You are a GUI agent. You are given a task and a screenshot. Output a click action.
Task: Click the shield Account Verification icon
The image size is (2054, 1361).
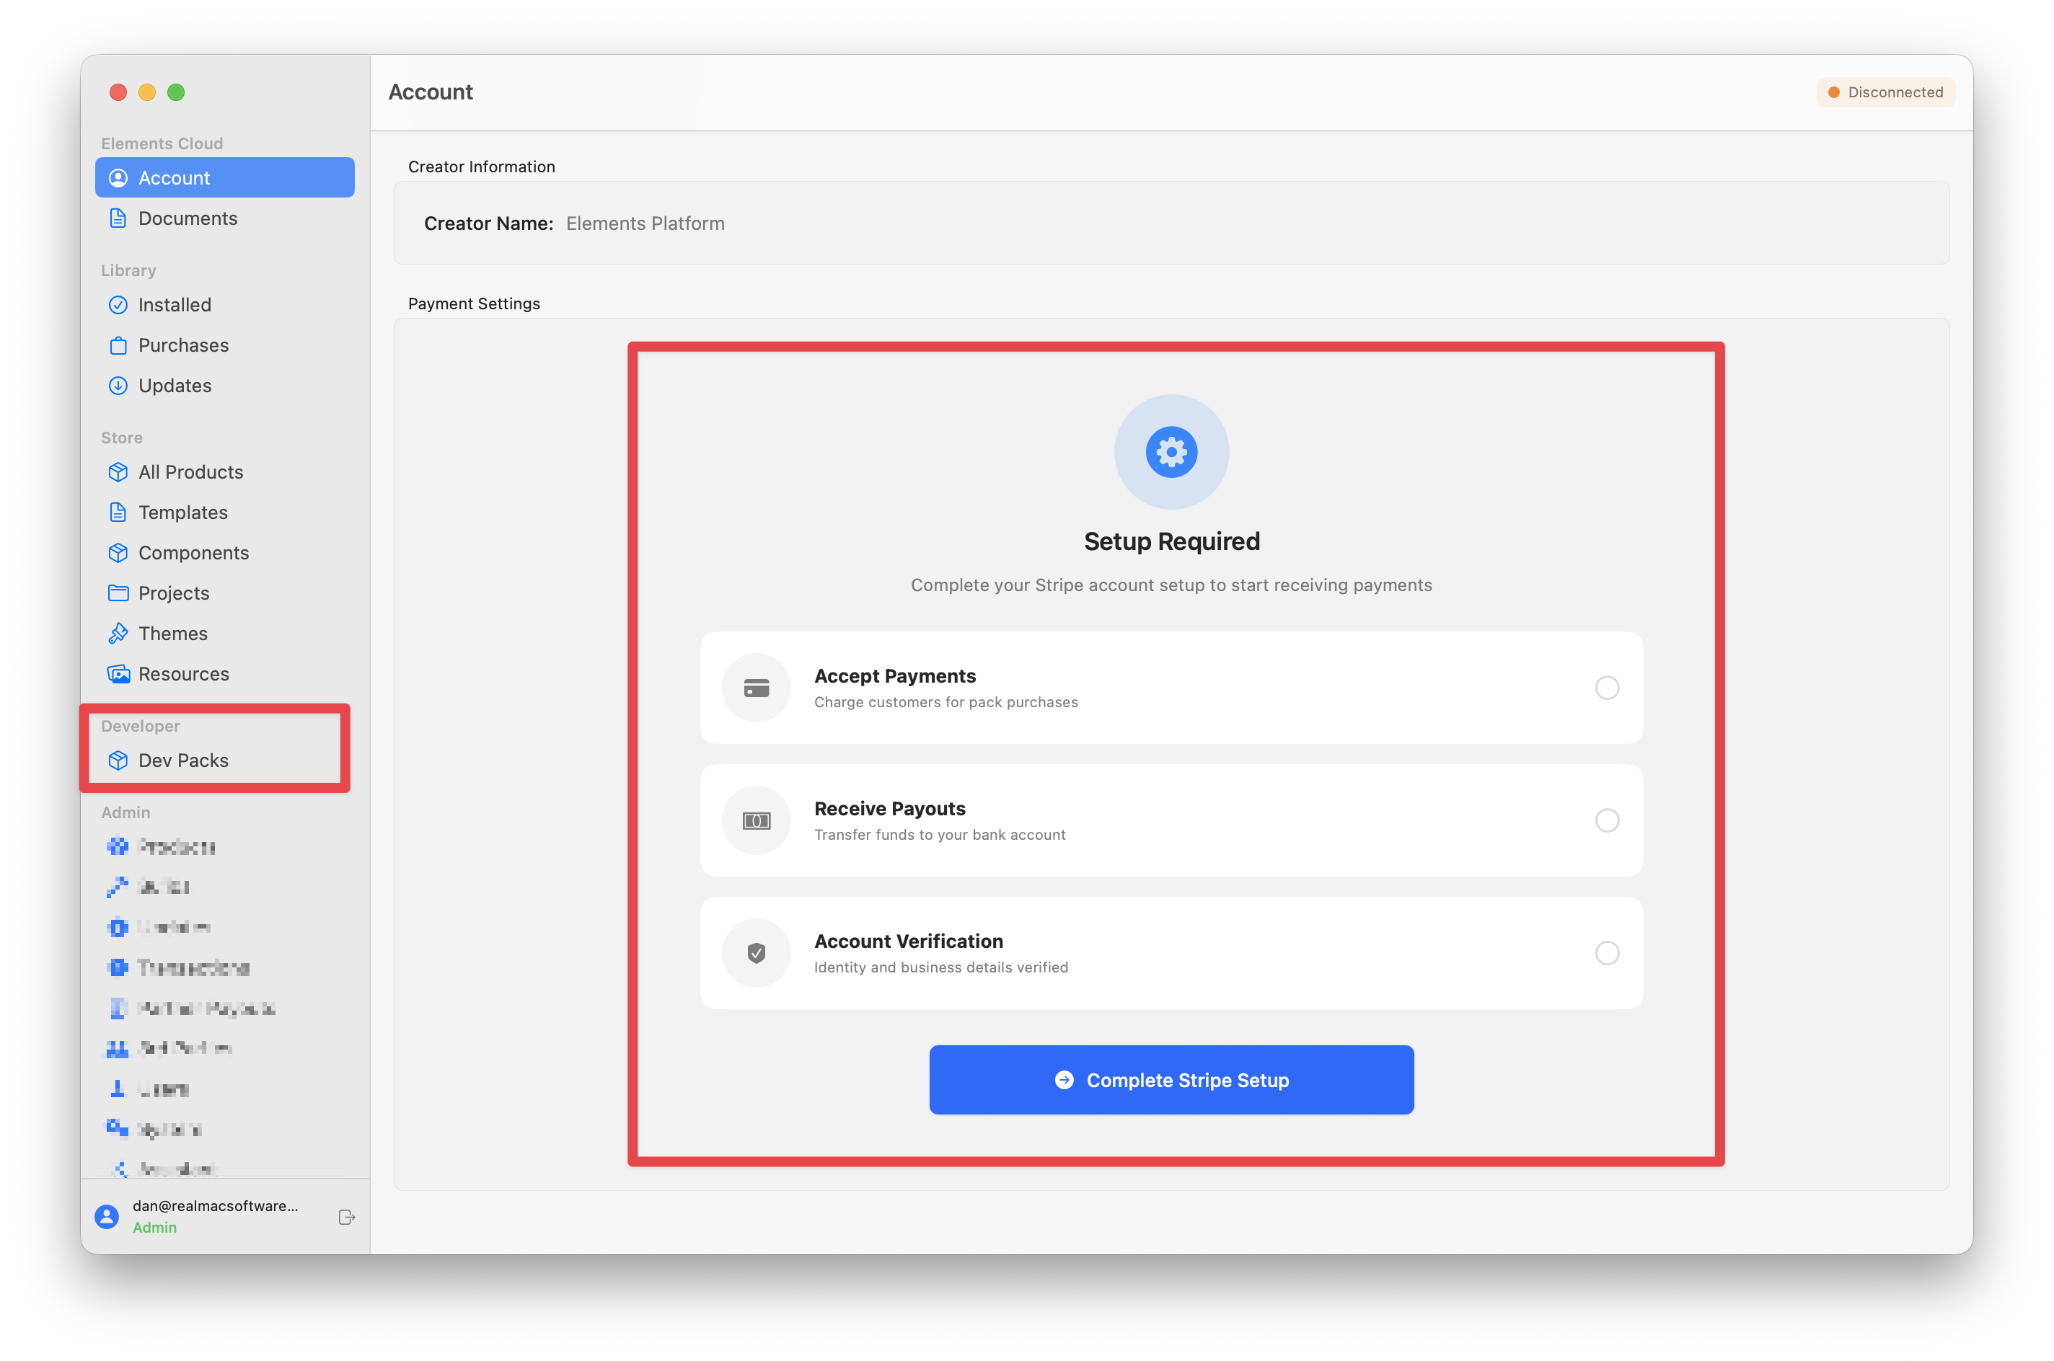[756, 954]
